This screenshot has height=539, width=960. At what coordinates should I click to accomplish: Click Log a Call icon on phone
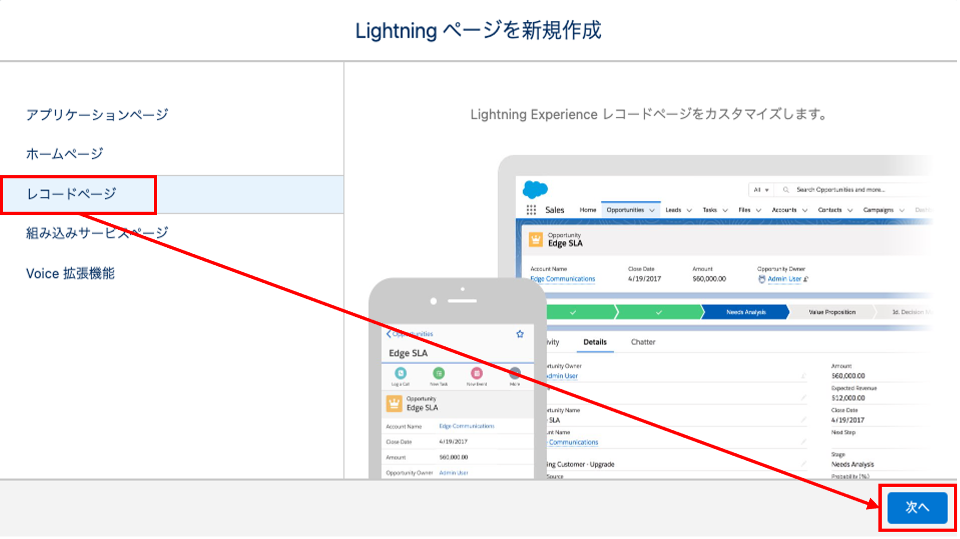(401, 373)
